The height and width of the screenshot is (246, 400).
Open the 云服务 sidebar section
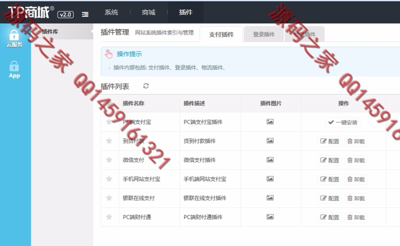[x=14, y=38]
